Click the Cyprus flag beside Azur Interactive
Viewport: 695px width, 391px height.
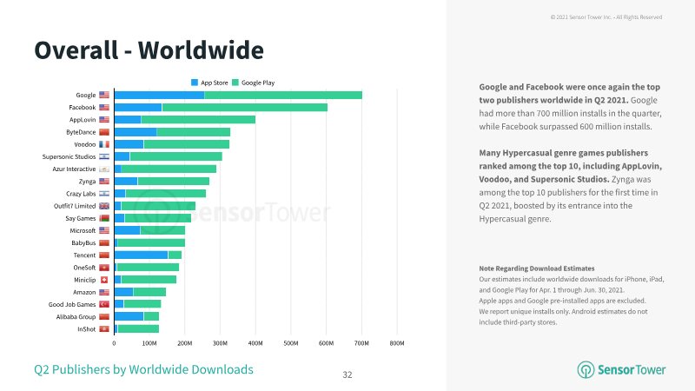click(104, 169)
